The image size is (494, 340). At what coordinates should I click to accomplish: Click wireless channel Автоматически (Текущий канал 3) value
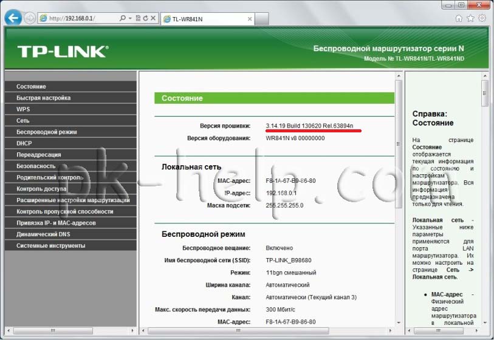[x=311, y=297]
